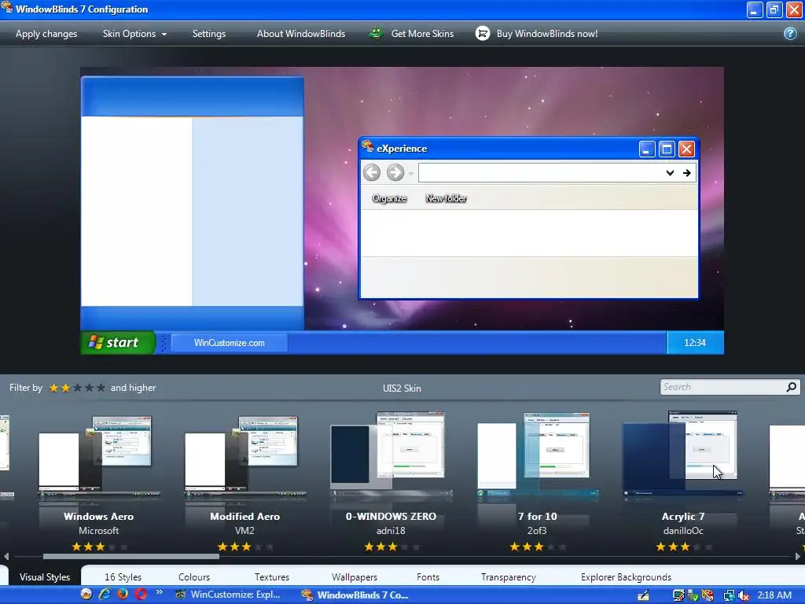Switch to 16 Styles tab
Screen dimensions: 805x604
pyautogui.click(x=123, y=577)
